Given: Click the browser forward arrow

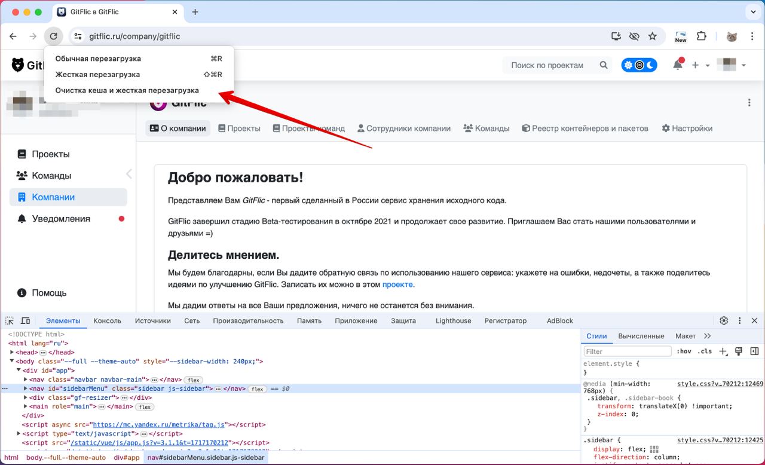Looking at the screenshot, I should [33, 36].
